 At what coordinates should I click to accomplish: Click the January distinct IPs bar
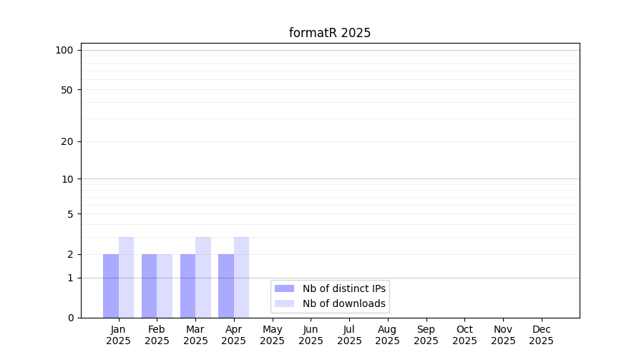point(111,286)
